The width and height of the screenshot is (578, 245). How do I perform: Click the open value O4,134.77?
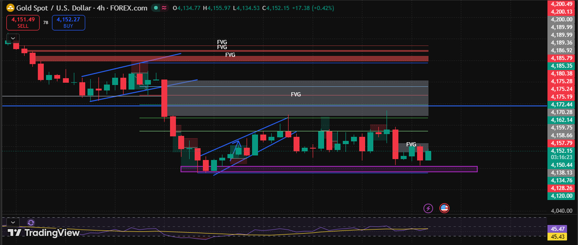[x=185, y=8]
